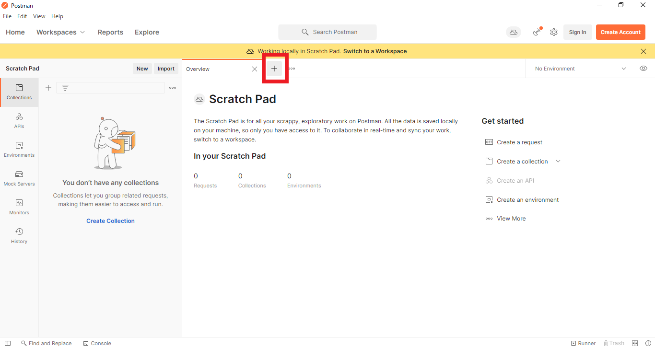Click the Sign In button
Image resolution: width=655 pixels, height=349 pixels.
(577, 32)
